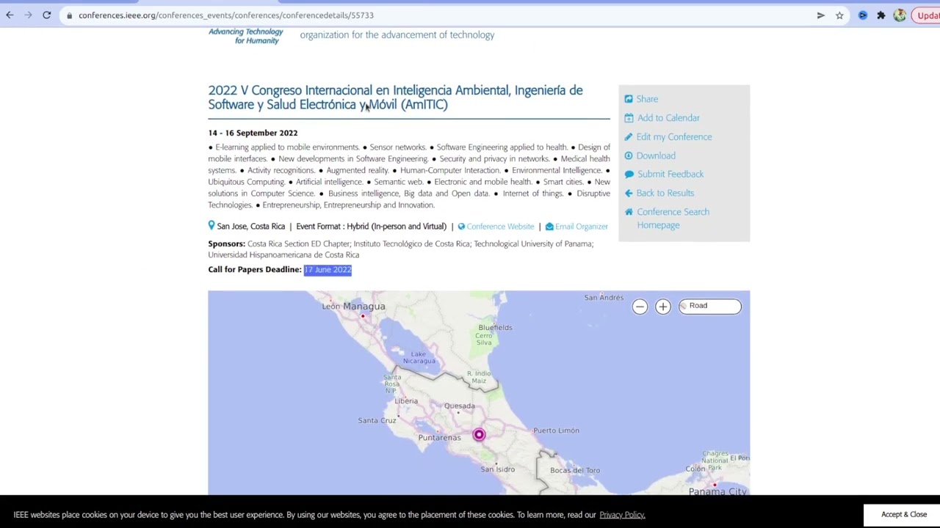The width and height of the screenshot is (940, 528).
Task: Click the location pin icon by San Jose
Action: click(211, 226)
